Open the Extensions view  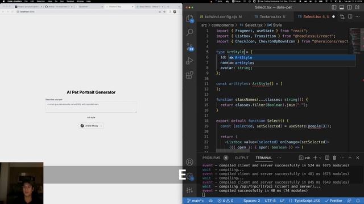[189, 75]
